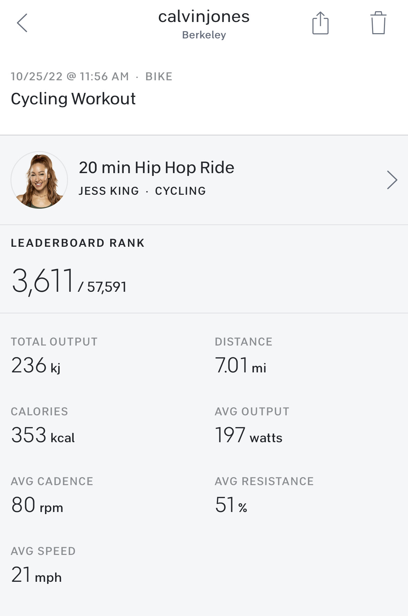
Task: Tap the back arrow icon
Action: click(22, 23)
